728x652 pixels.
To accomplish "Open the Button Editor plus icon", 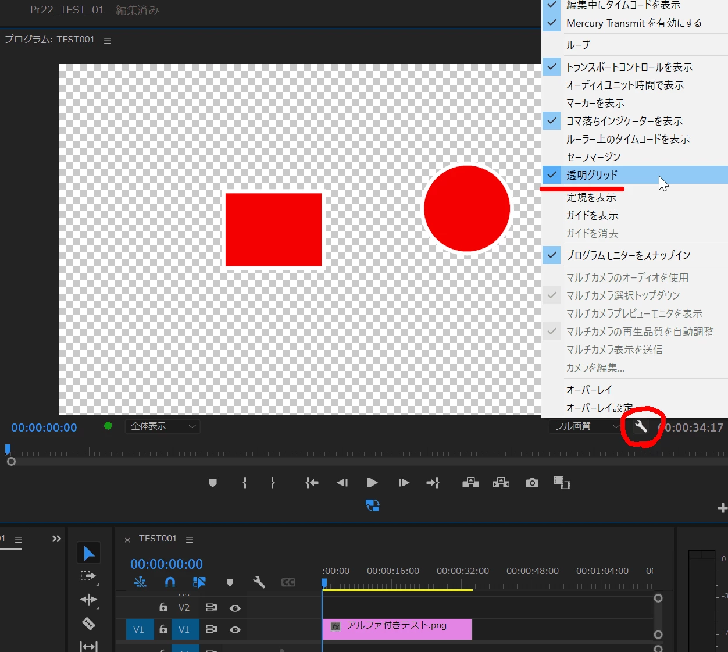I will [722, 508].
